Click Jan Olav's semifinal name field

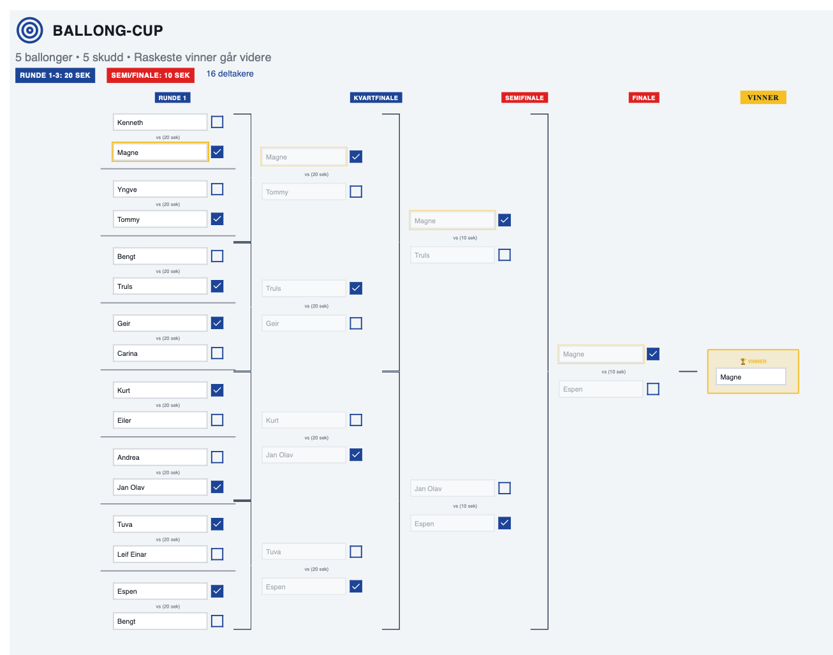452,489
